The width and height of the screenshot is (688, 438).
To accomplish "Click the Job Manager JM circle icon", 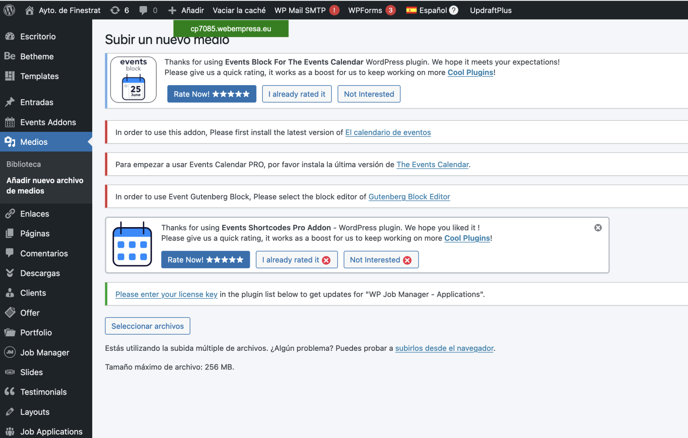I will click(10, 352).
